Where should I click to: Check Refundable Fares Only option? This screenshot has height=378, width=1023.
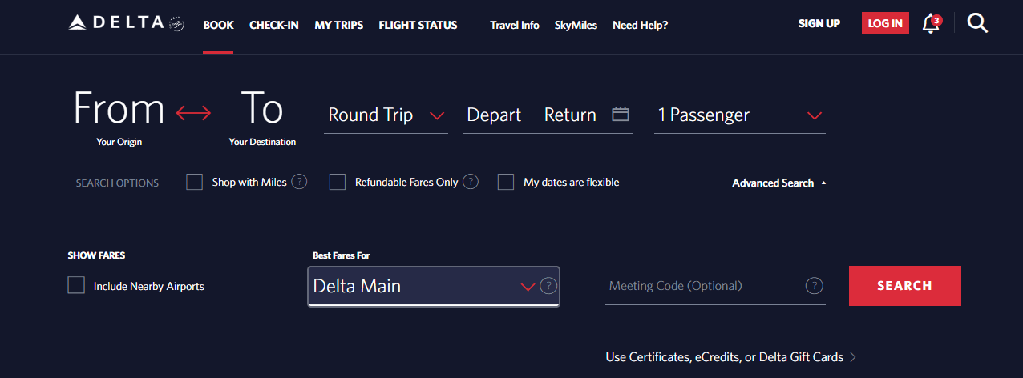pyautogui.click(x=338, y=182)
